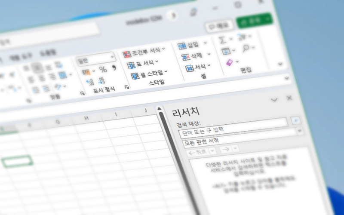Expand clear options arrow
344x215 pixels.
click(x=237, y=62)
